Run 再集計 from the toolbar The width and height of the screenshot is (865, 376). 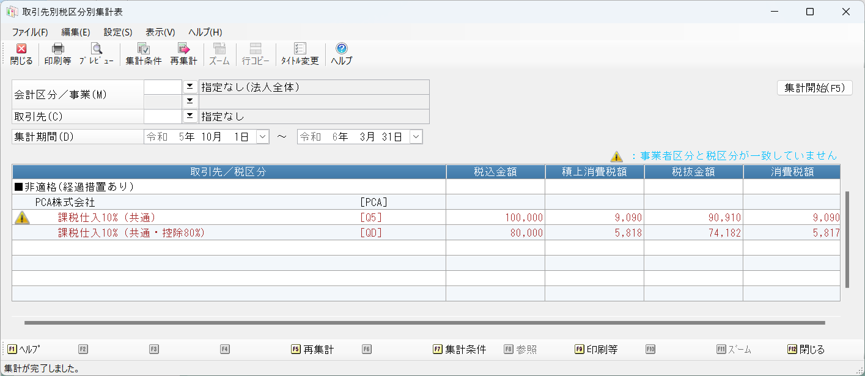click(x=183, y=54)
